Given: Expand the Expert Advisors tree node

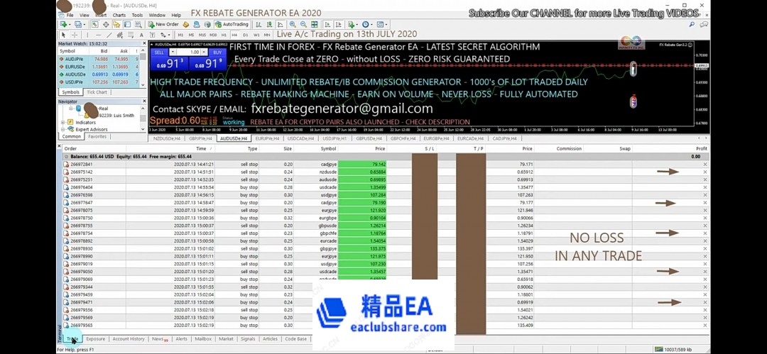Looking at the screenshot, I should pyautogui.click(x=62, y=129).
